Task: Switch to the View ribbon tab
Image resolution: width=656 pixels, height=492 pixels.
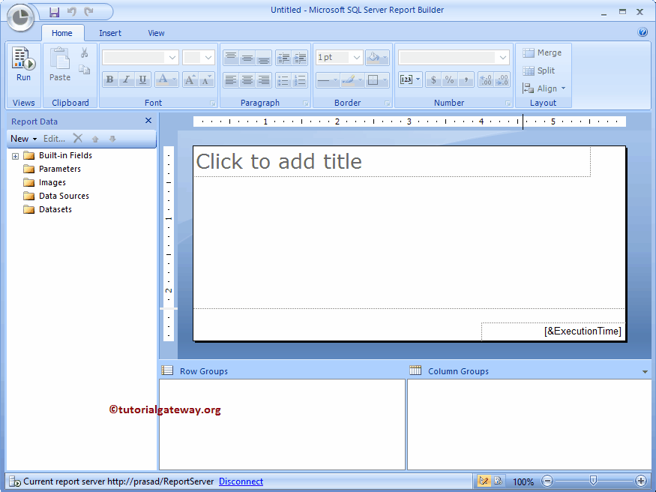Action: coord(156,33)
